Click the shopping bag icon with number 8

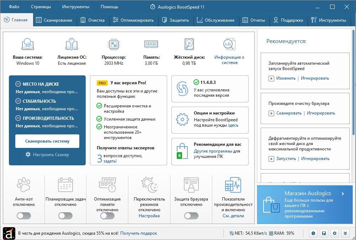coord(182,151)
